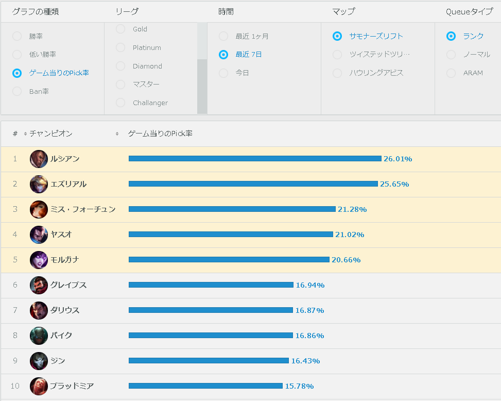This screenshot has width=501, height=401.
Task: Open the ブラッドミア champion name link
Action: (x=72, y=386)
